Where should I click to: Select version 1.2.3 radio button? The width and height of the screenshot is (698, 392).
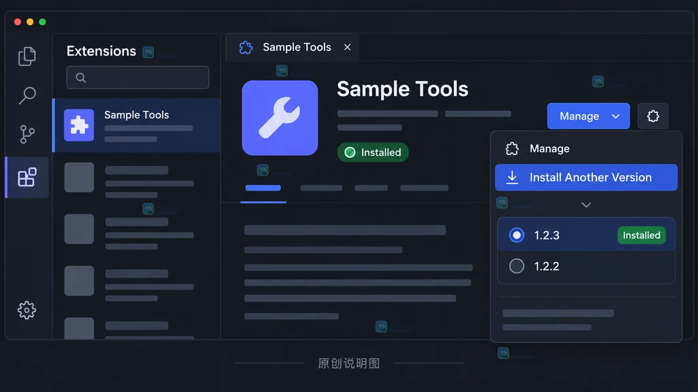(x=517, y=235)
